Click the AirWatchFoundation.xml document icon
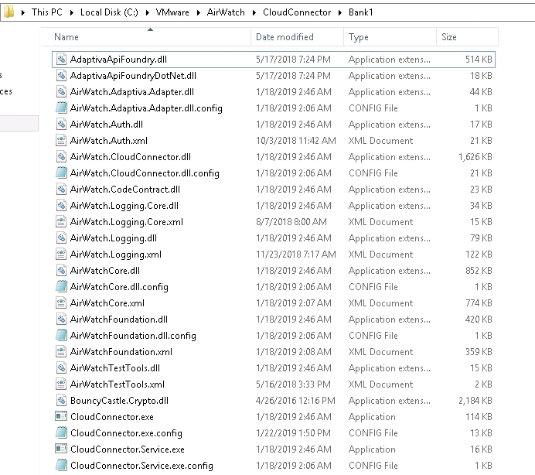This screenshot has height=475, width=535. 61,352
